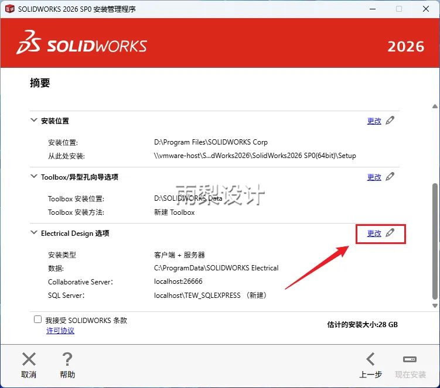Screen dimensions: 440x388
Task: Open the 许可协议 license link
Action: [60, 331]
